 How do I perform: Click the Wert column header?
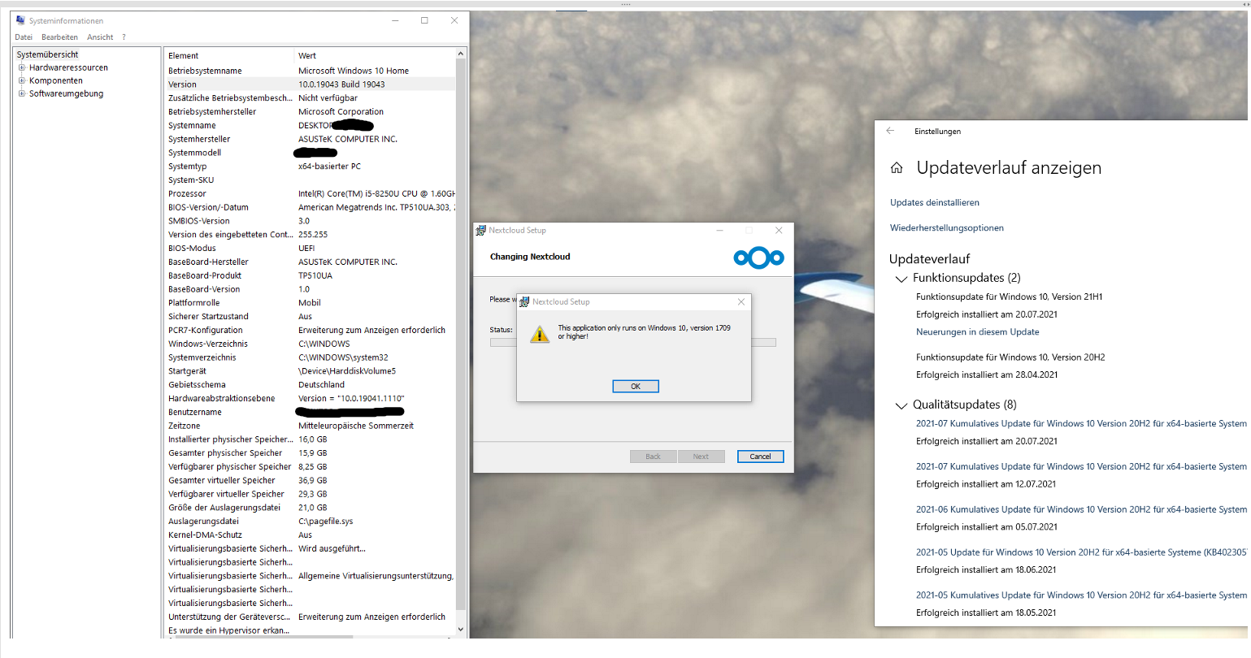tap(375, 56)
